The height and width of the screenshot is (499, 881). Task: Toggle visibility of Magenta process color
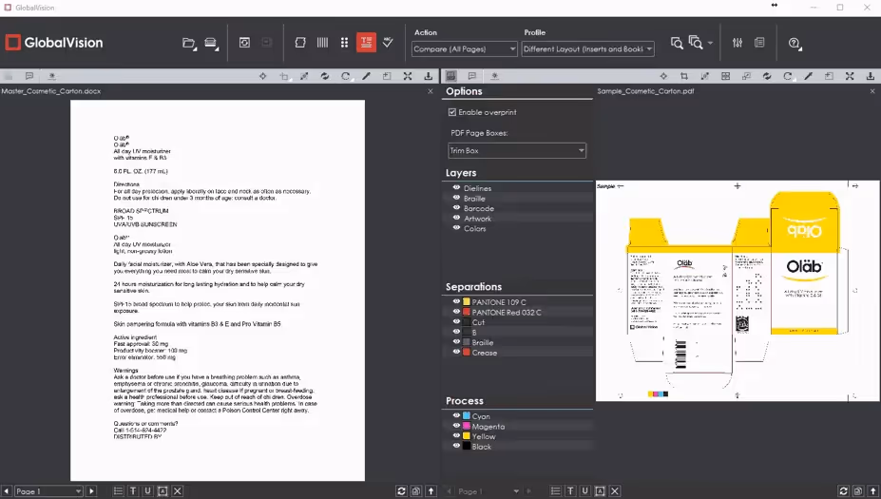click(456, 426)
